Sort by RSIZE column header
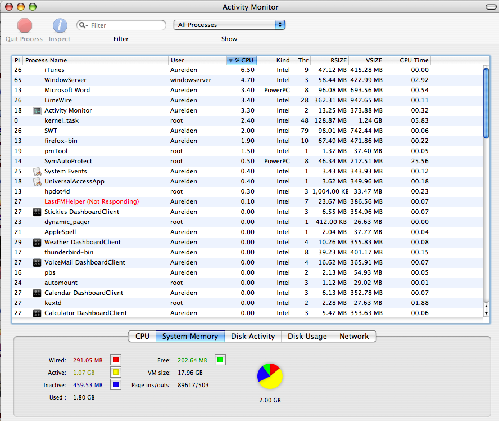 tap(330, 60)
